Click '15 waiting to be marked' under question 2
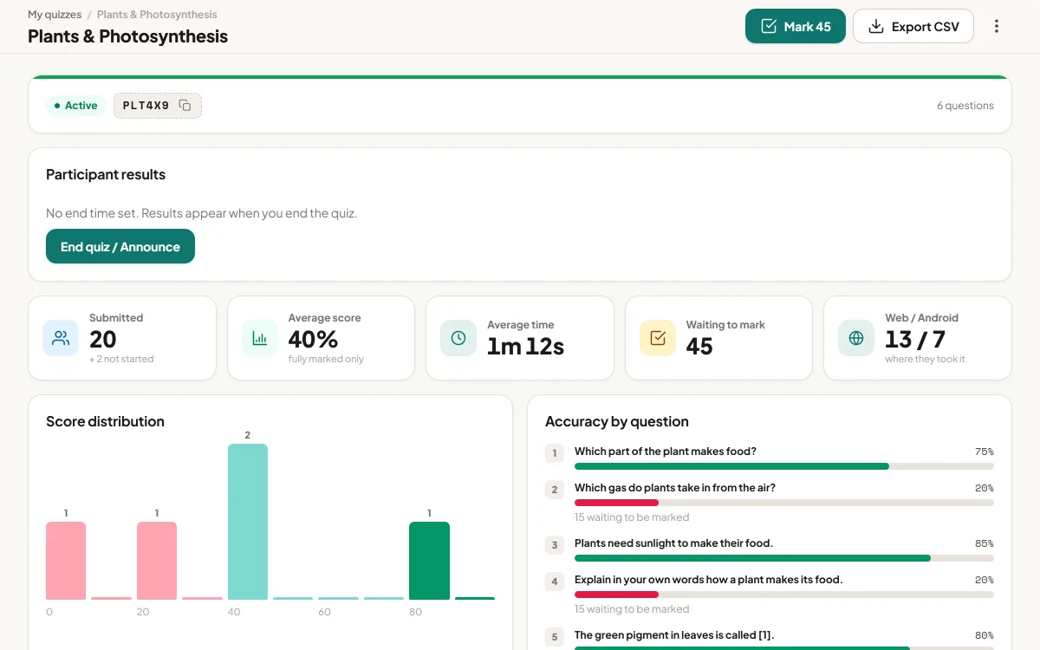Screen dimensions: 1040x650 (632, 517)
